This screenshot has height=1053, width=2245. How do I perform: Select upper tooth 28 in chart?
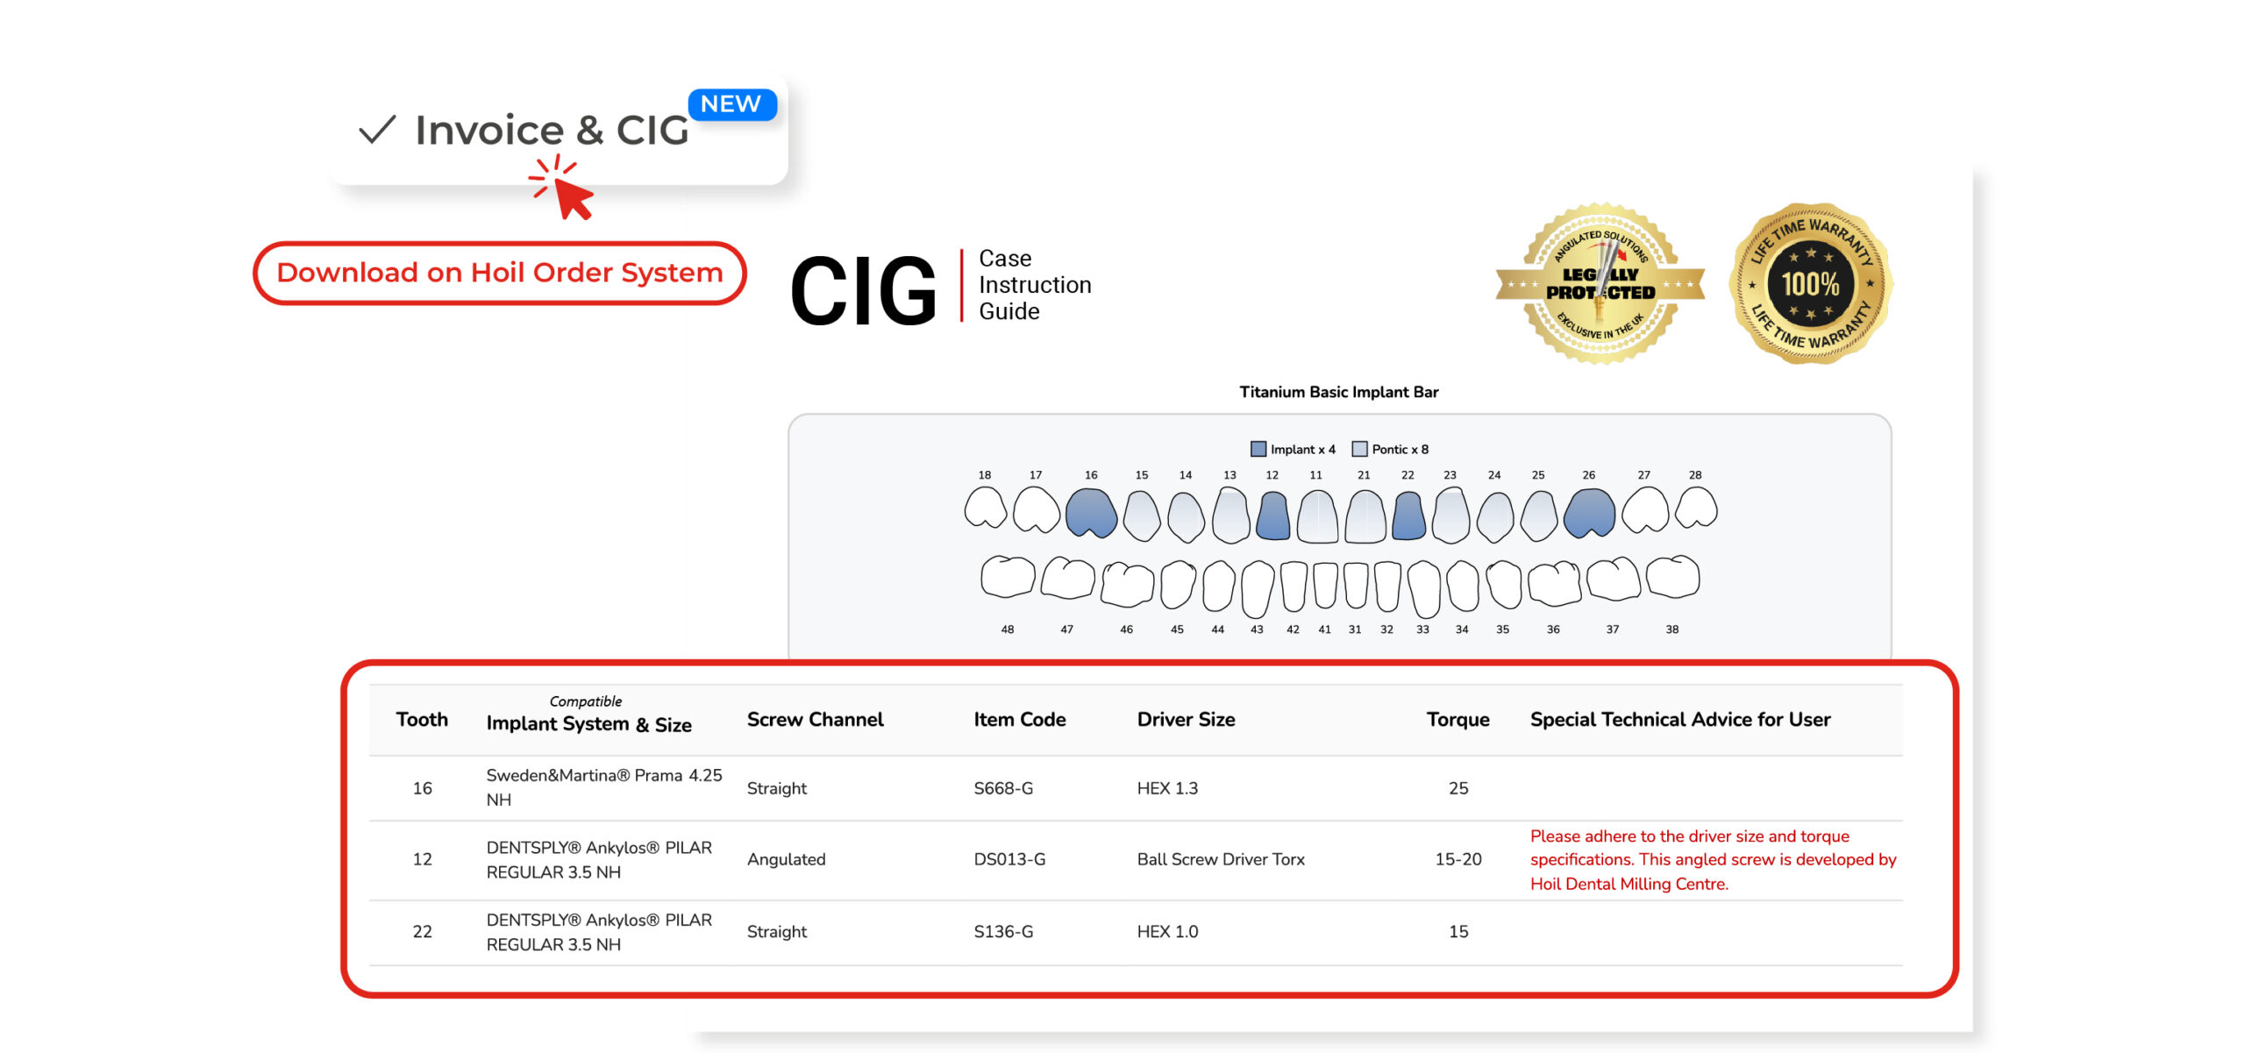click(1696, 508)
